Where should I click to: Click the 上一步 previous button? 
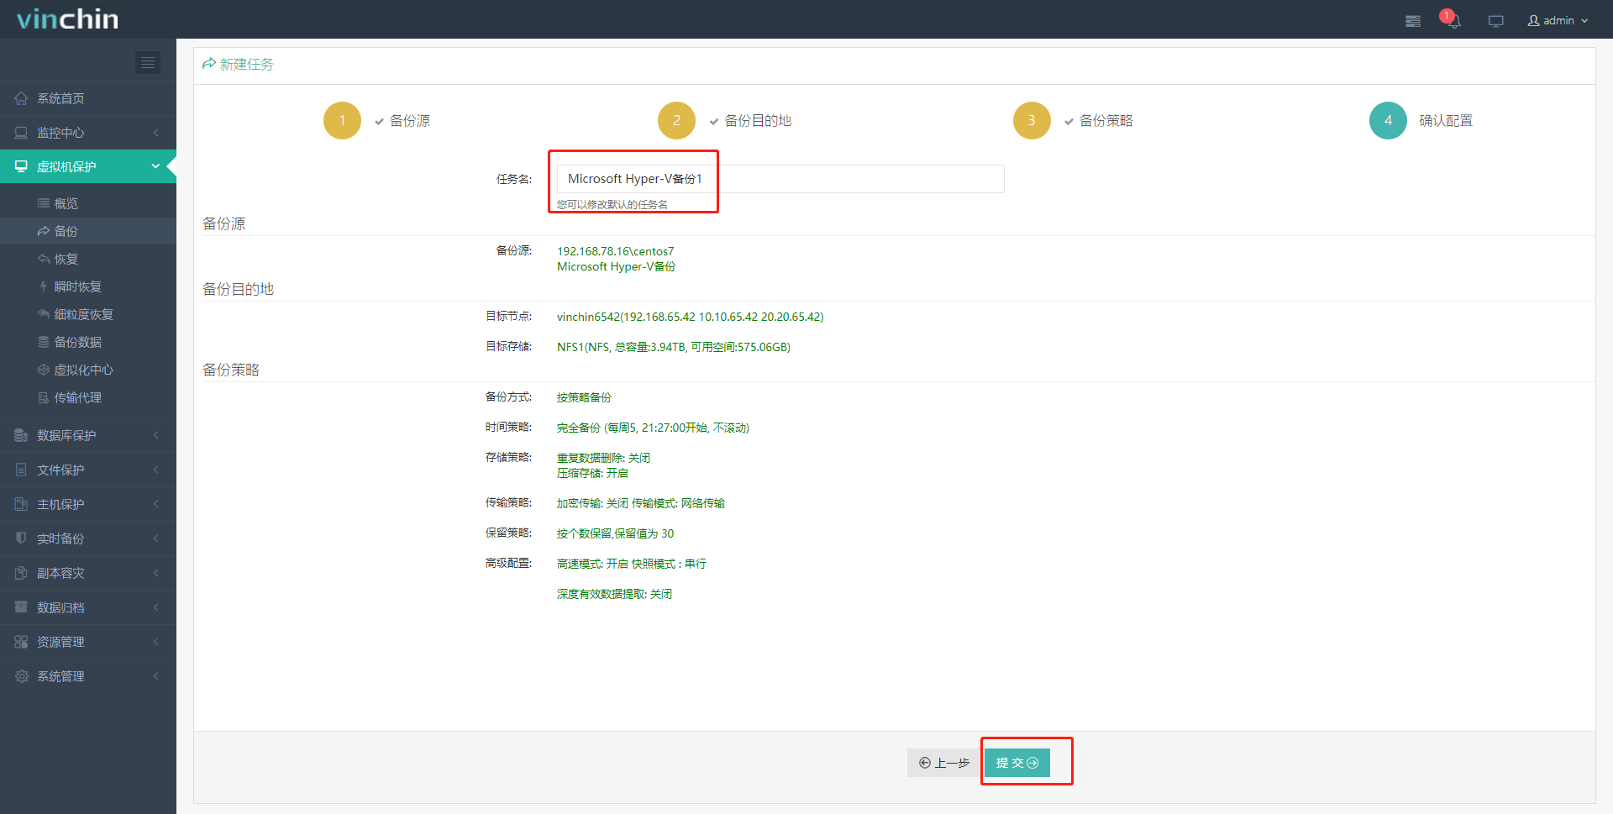pos(943,763)
